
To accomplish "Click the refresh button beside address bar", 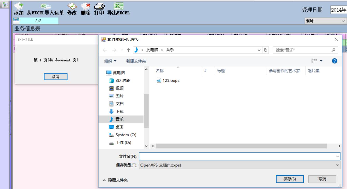I will 266,50.
